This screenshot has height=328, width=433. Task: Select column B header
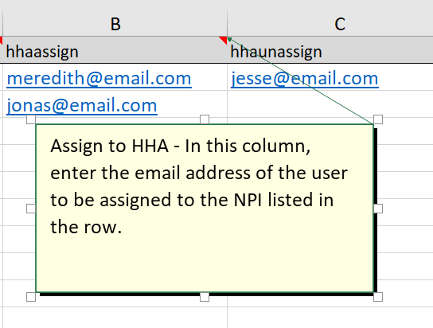[115, 23]
